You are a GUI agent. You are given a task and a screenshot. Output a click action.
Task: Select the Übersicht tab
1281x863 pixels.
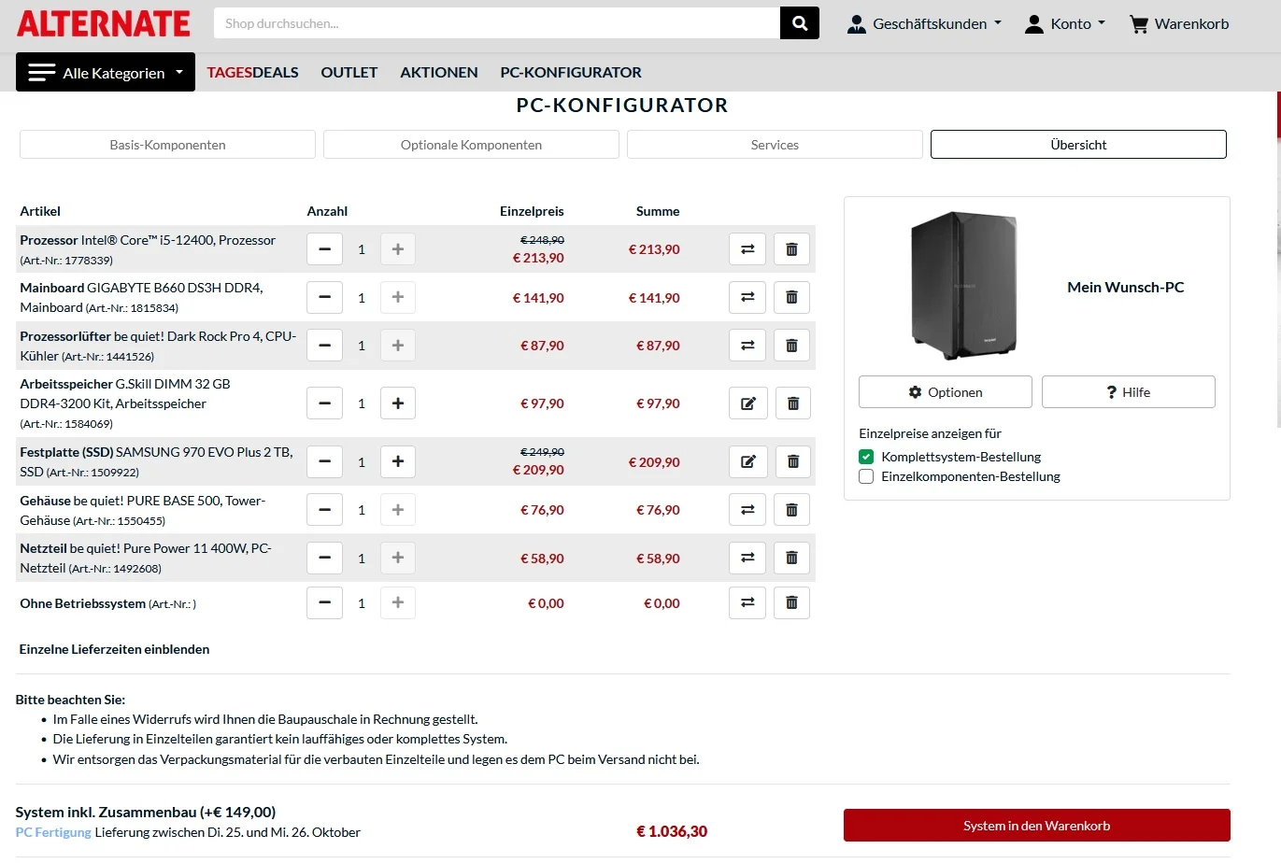(x=1078, y=145)
